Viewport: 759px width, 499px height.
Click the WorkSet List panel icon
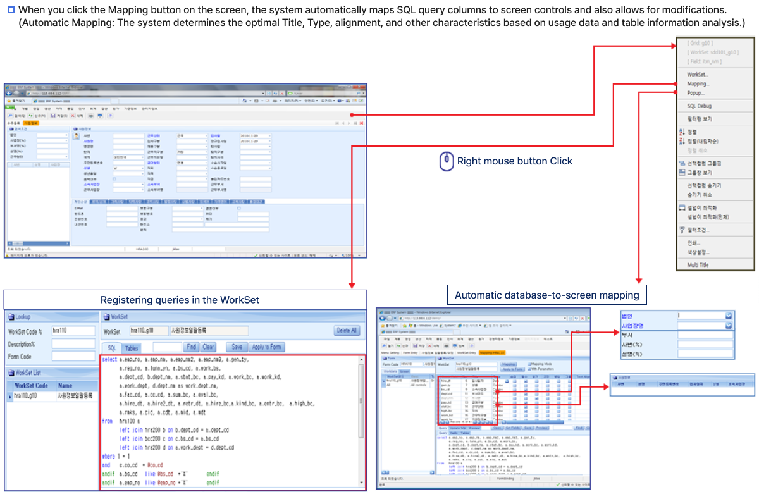[11, 373]
